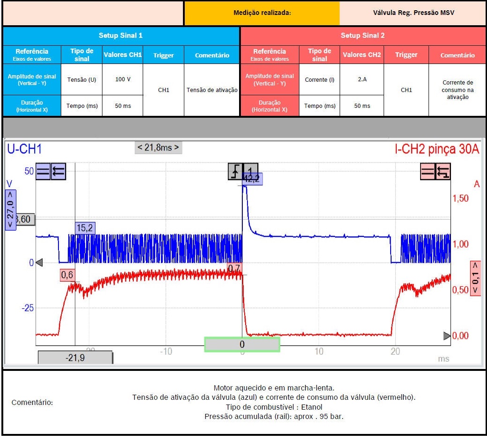Viewport: 487px width, 440px height.
Task: Click the -21,9 time cursor box
Action: [75, 357]
